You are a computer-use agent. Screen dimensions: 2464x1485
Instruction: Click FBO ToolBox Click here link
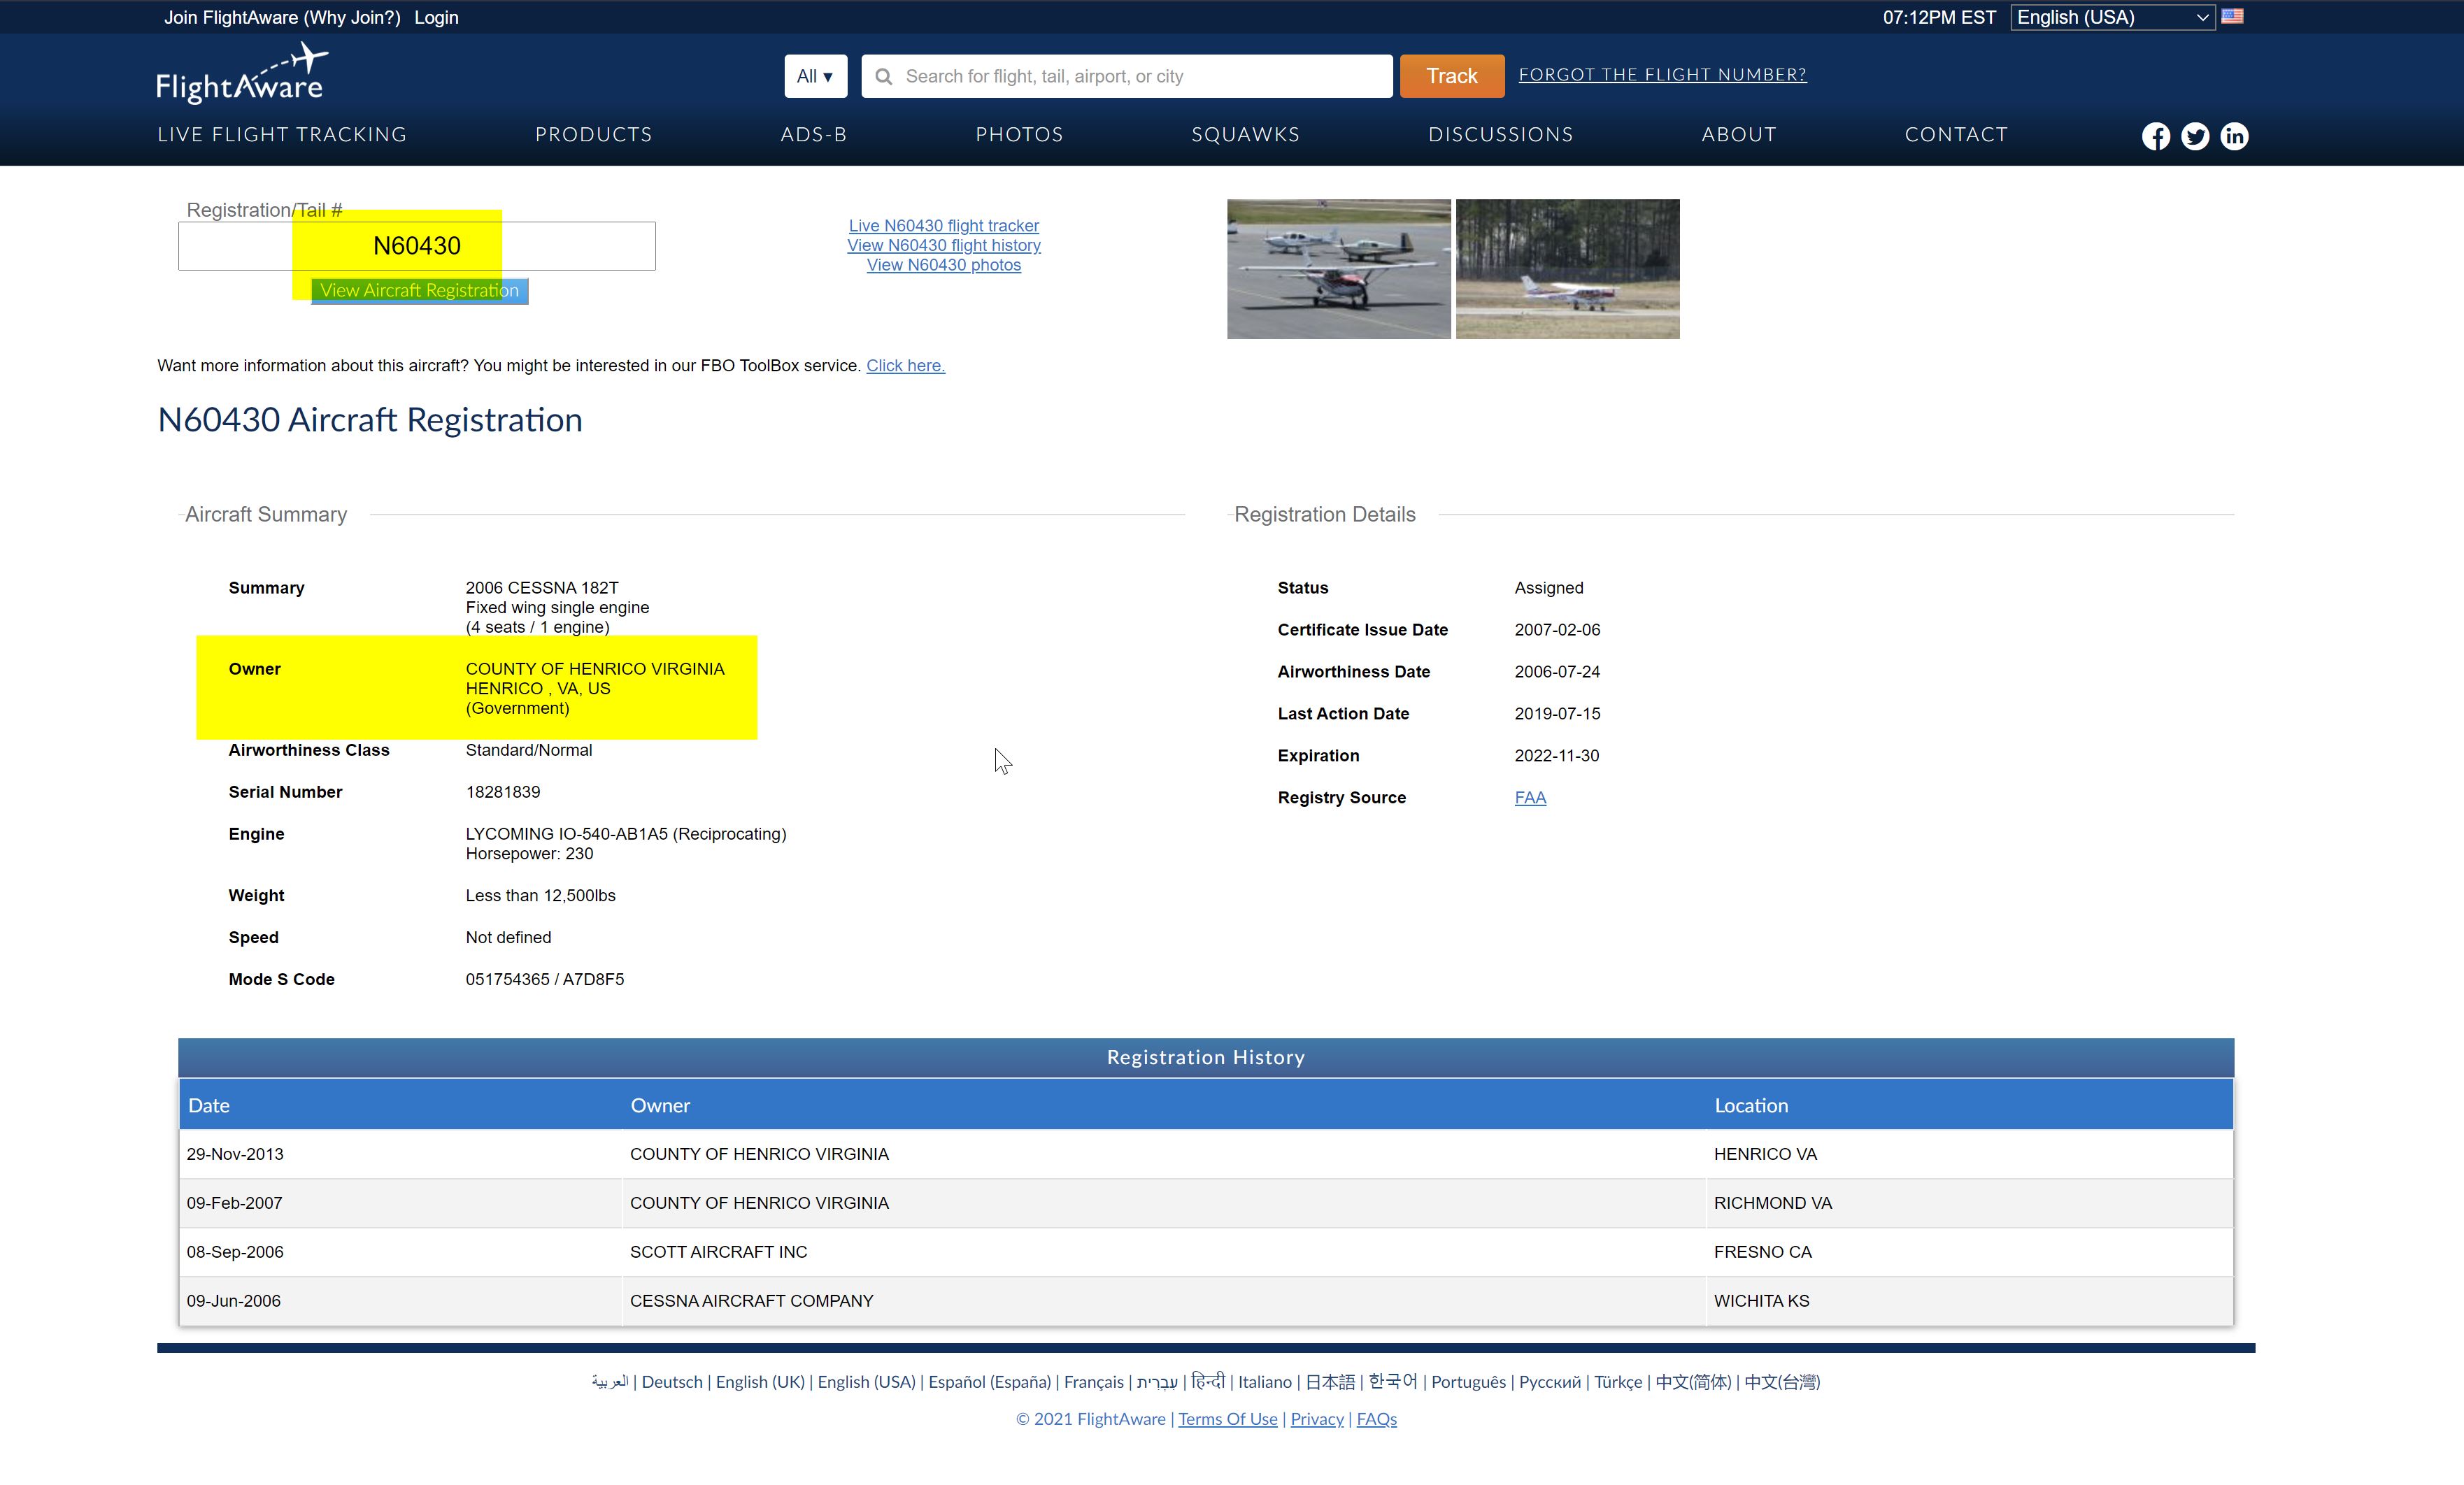point(905,366)
